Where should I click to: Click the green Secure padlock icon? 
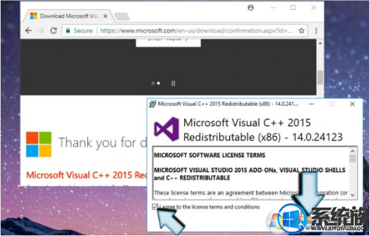pos(68,31)
